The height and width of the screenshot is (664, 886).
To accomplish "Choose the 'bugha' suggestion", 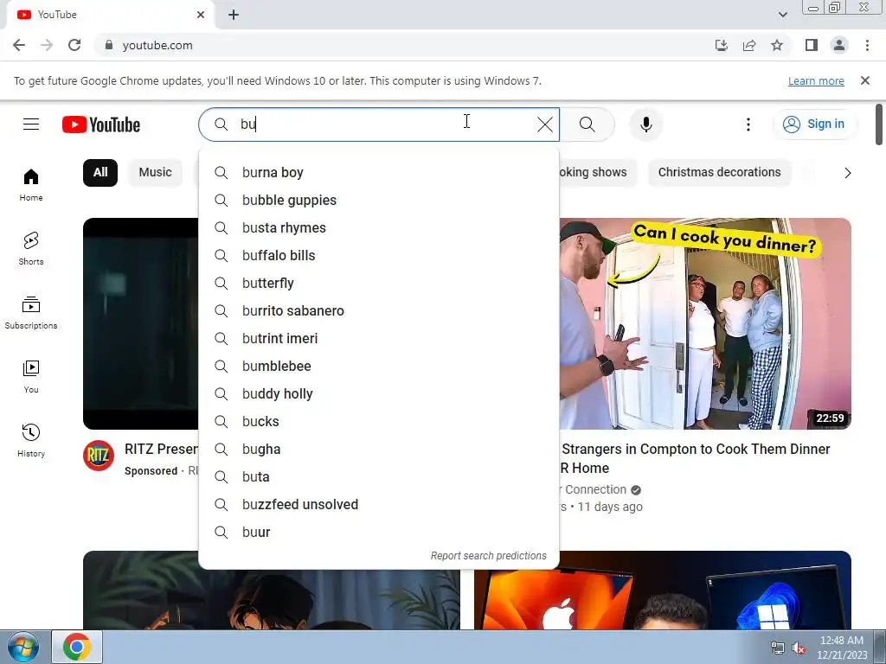I will click(379, 449).
